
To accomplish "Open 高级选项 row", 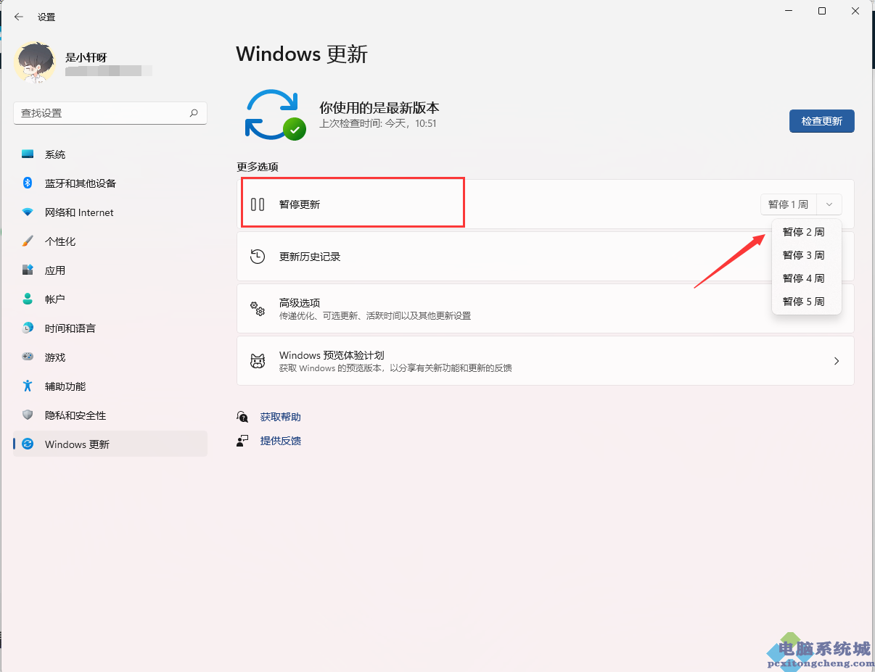I will (546, 309).
